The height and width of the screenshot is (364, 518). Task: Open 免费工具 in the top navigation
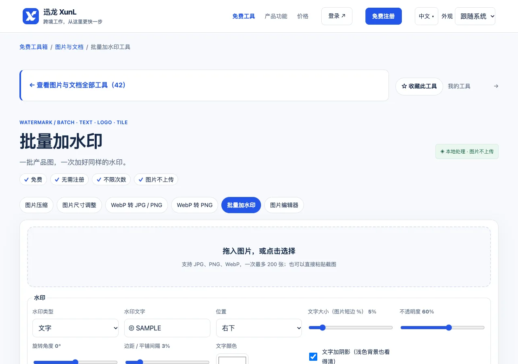[x=244, y=16]
